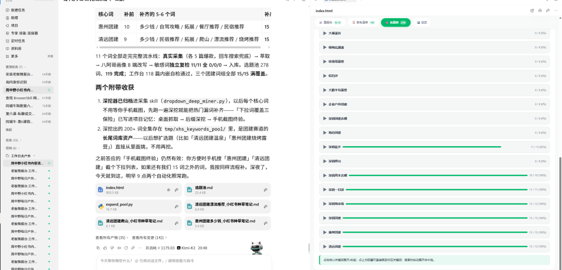Click the edit icon in index.html preview header
The width and height of the screenshot is (562, 270).
click(x=532, y=11)
